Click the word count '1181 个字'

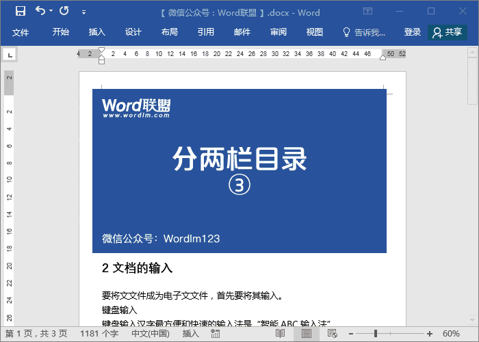pos(99,334)
